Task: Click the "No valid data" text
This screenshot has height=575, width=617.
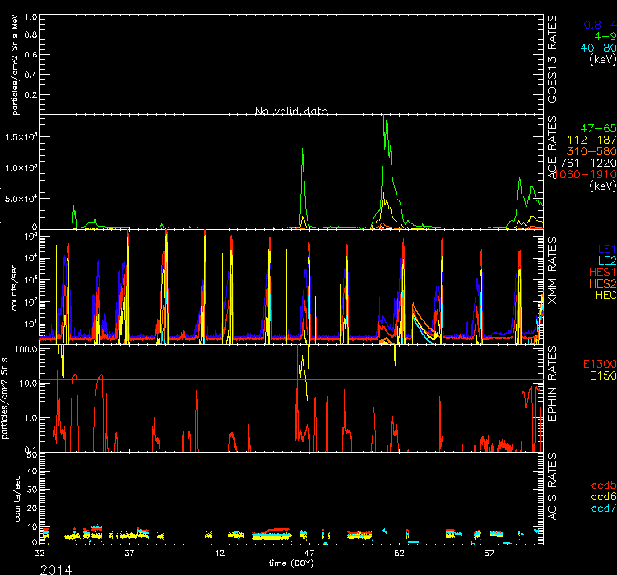Action: tap(285, 111)
